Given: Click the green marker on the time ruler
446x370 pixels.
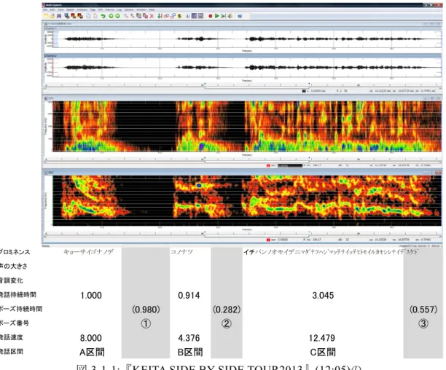Looking at the screenshot, I should [205, 84].
